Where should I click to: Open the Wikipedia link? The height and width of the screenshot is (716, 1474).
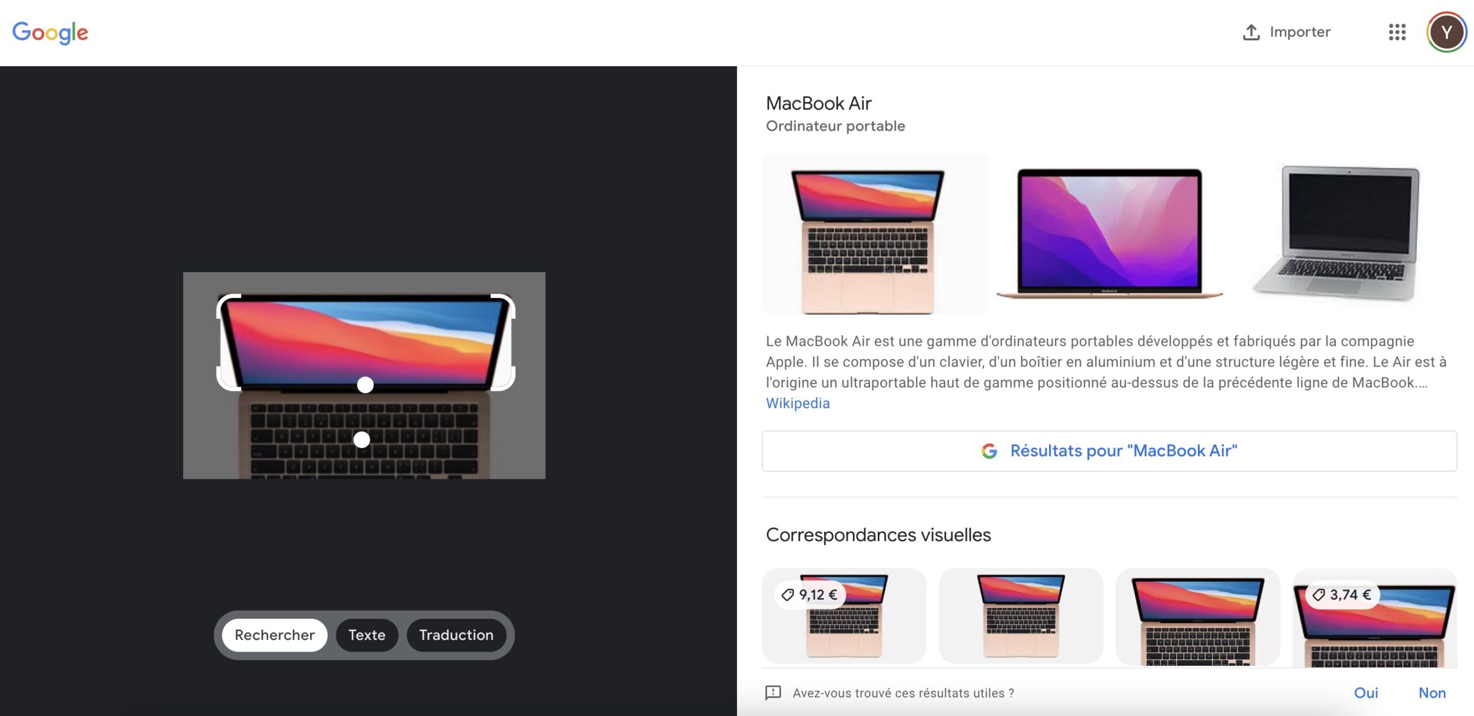pyautogui.click(x=797, y=403)
